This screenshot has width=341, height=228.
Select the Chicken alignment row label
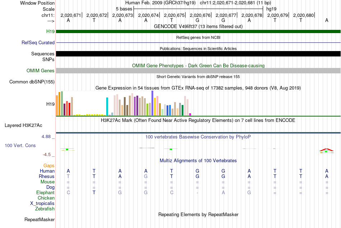46,198
